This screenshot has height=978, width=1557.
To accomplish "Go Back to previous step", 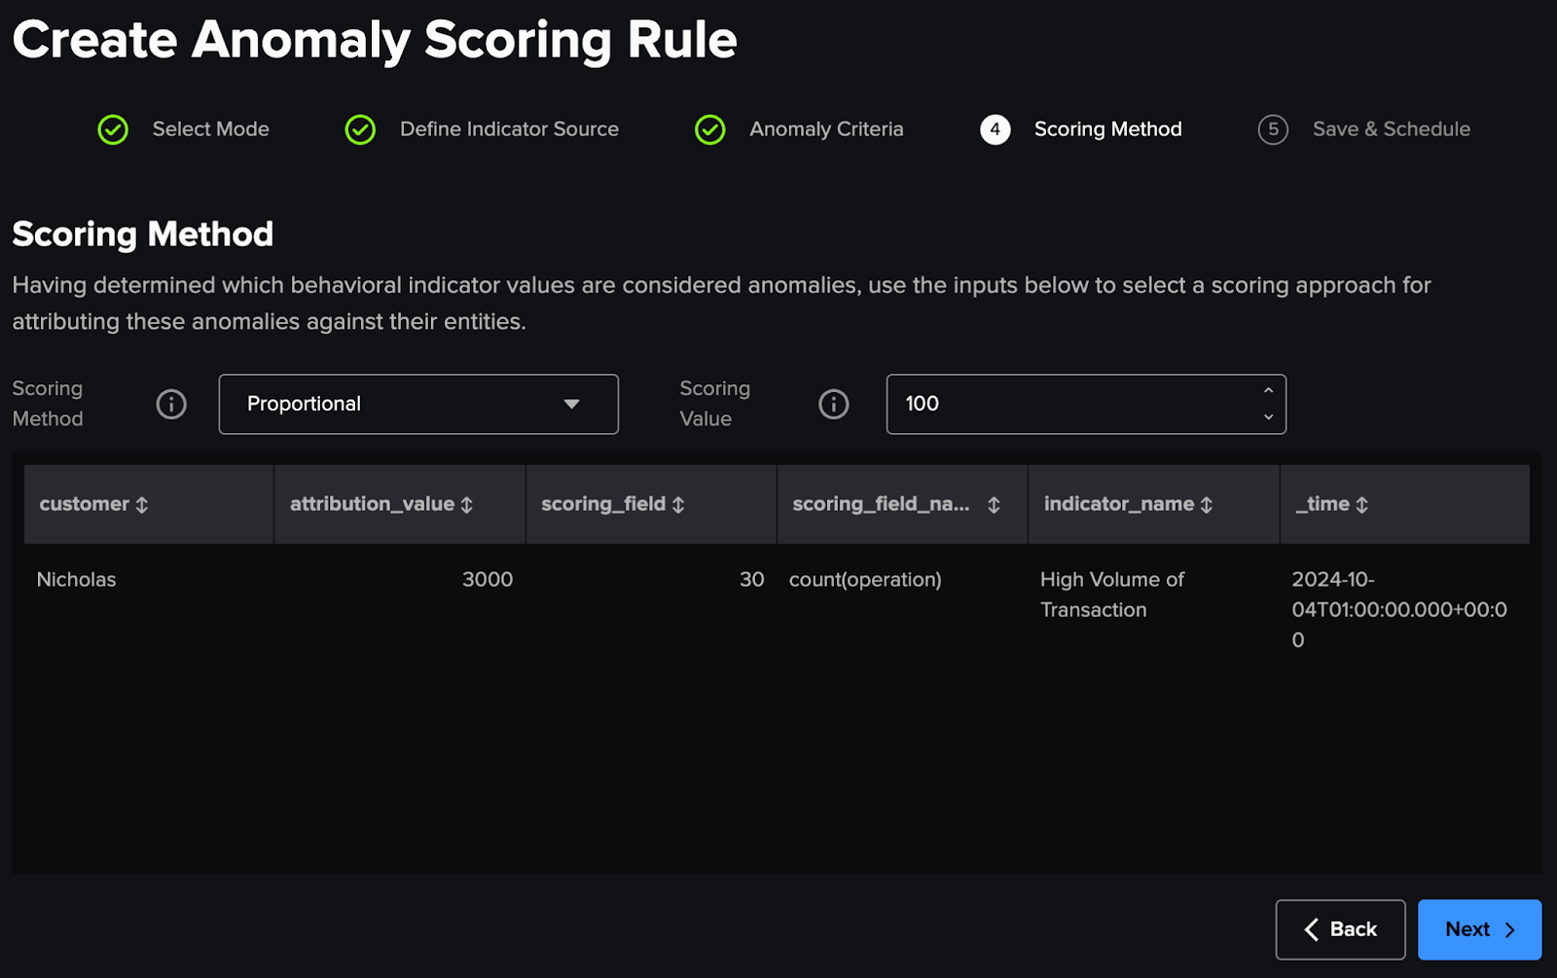I will [1340, 929].
